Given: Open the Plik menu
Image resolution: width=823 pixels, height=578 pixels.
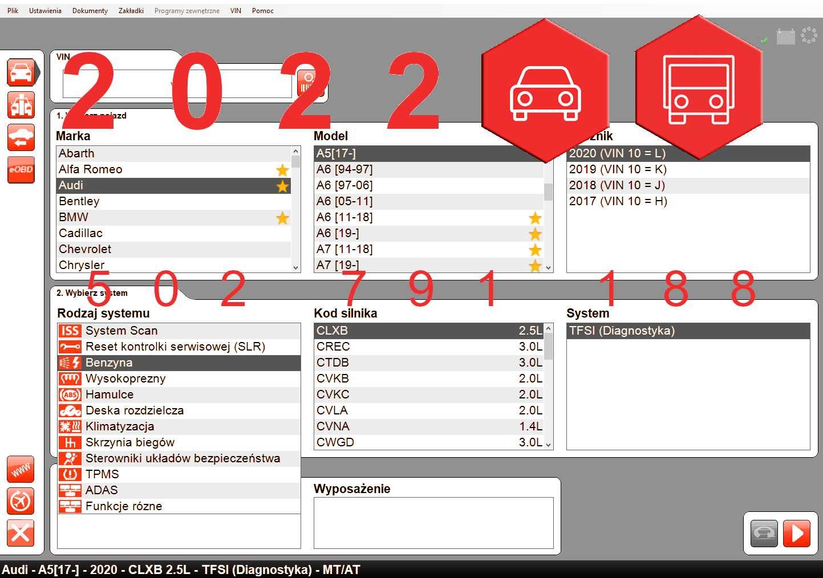Looking at the screenshot, I should pos(13,11).
